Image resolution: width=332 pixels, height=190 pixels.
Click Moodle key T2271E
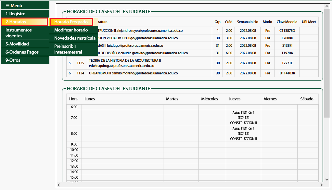[287, 63]
